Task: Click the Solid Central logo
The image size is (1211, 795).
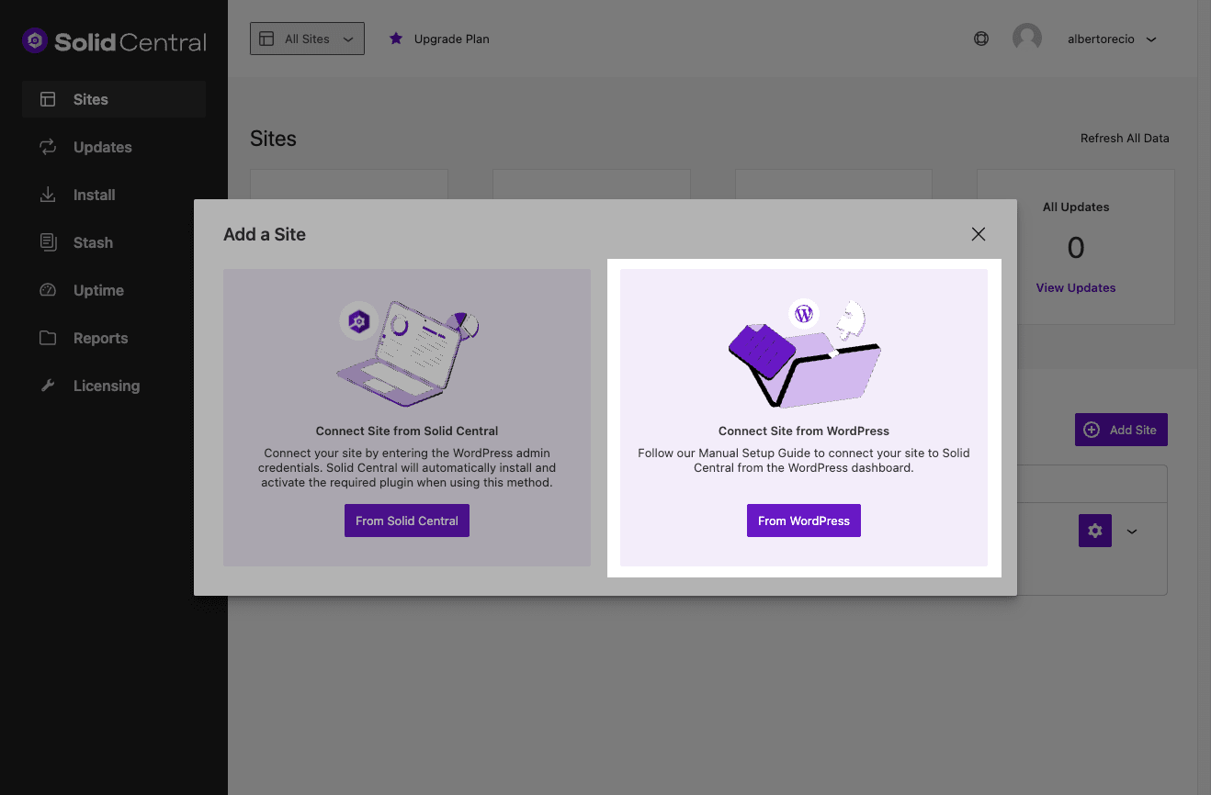Action: [x=114, y=41]
